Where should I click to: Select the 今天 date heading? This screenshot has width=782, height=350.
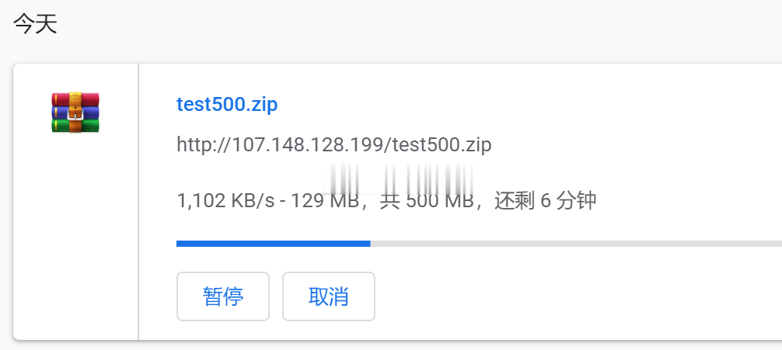36,24
